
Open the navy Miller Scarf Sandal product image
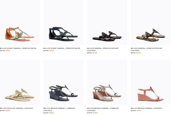(63, 22)
